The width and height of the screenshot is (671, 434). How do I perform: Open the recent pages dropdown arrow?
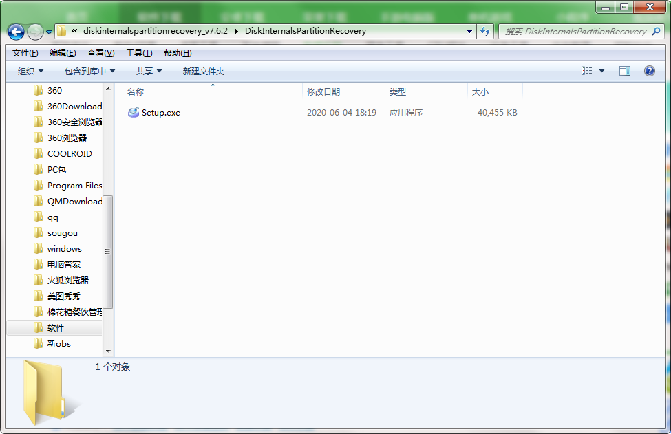(50, 32)
